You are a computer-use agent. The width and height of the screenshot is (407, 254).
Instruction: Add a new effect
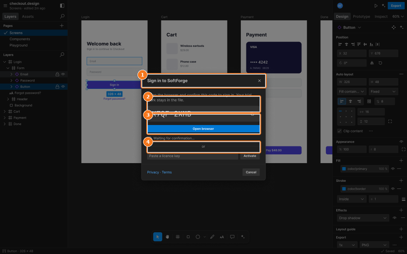point(401,210)
